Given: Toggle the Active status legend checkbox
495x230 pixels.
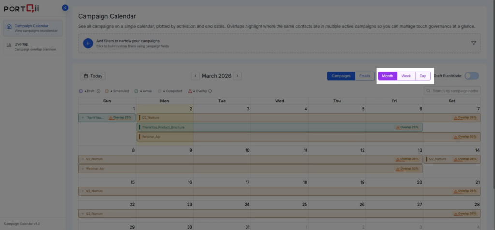Looking at the screenshot, I should point(136,91).
